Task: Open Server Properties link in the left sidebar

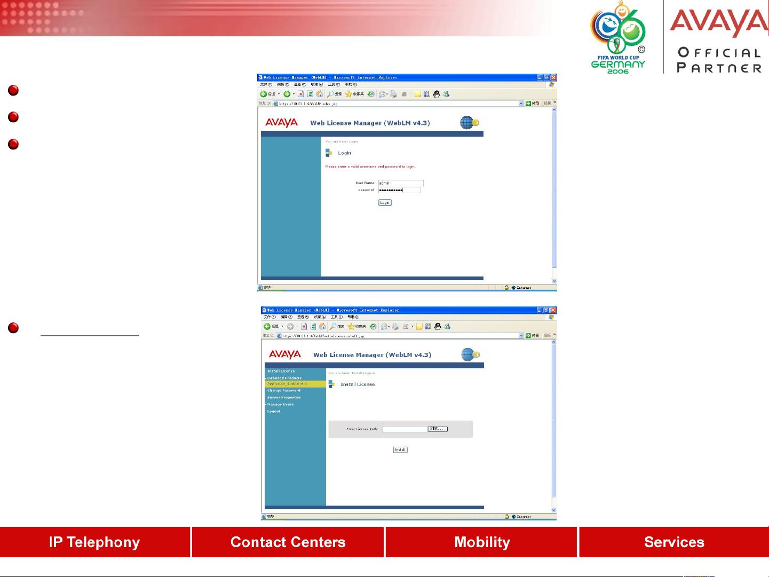Action: click(x=284, y=398)
